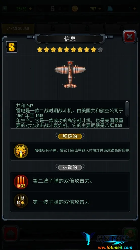Open the 第一波子弹的双倍攻击力 locked row
This screenshot has width=140, height=250.
coord(70,202)
